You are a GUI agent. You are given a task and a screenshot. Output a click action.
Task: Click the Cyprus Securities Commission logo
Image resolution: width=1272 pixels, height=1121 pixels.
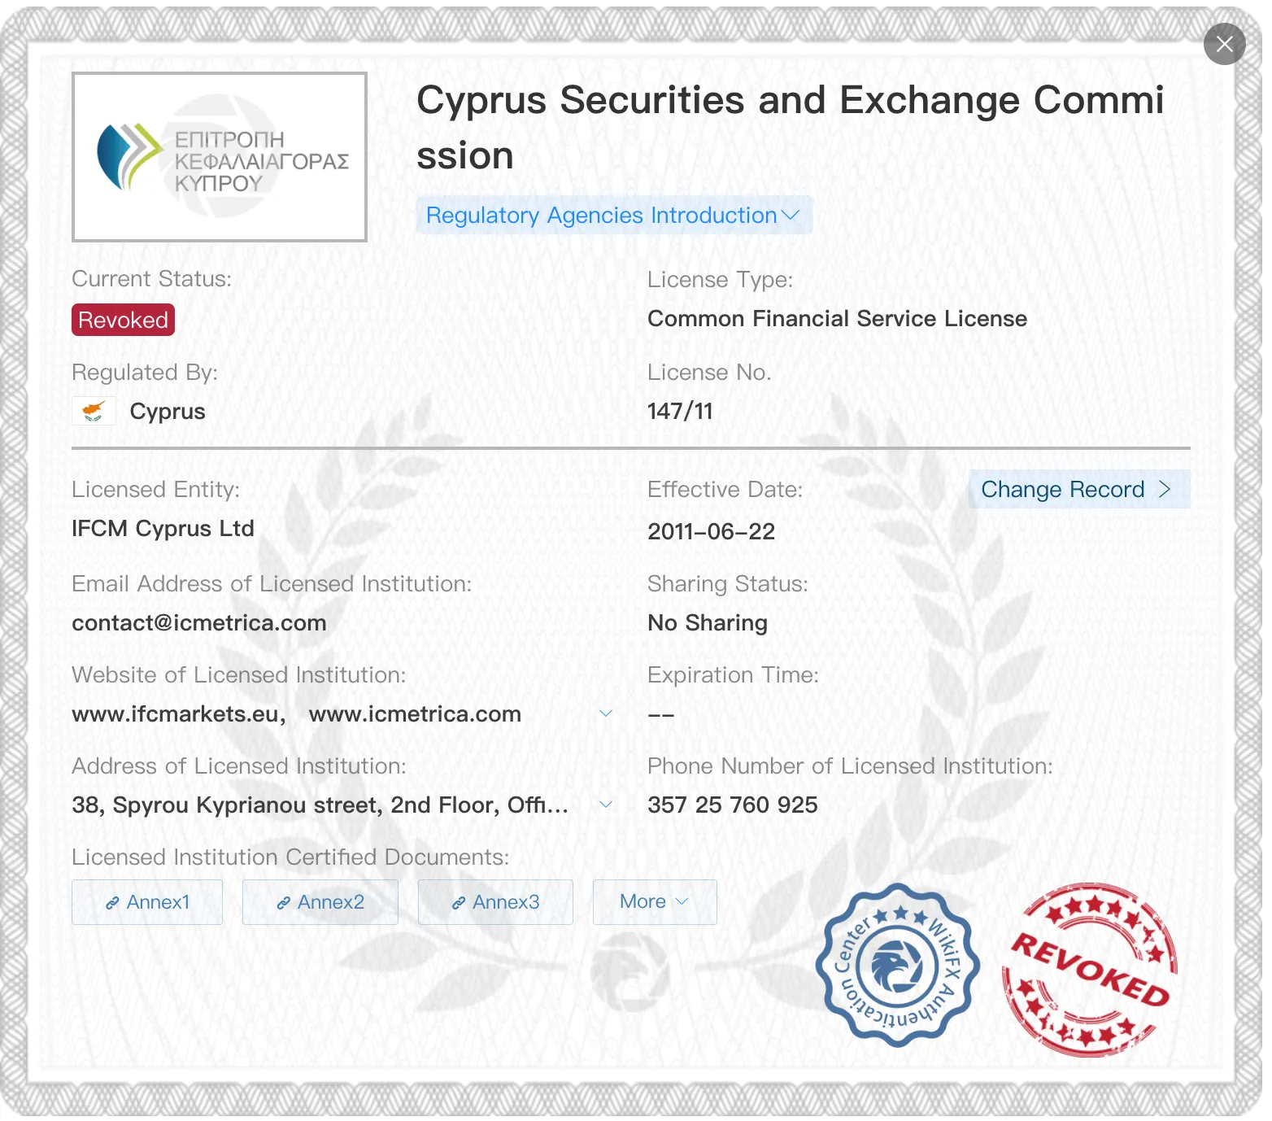(220, 157)
